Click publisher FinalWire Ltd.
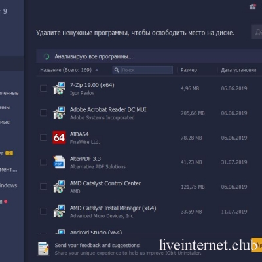The image size is (262, 262). pos(84,142)
